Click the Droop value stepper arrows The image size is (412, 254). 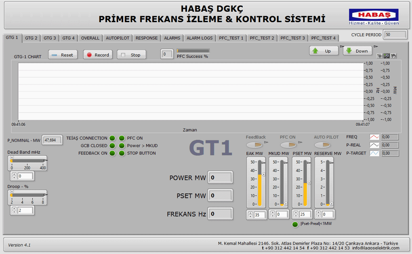click(14, 210)
